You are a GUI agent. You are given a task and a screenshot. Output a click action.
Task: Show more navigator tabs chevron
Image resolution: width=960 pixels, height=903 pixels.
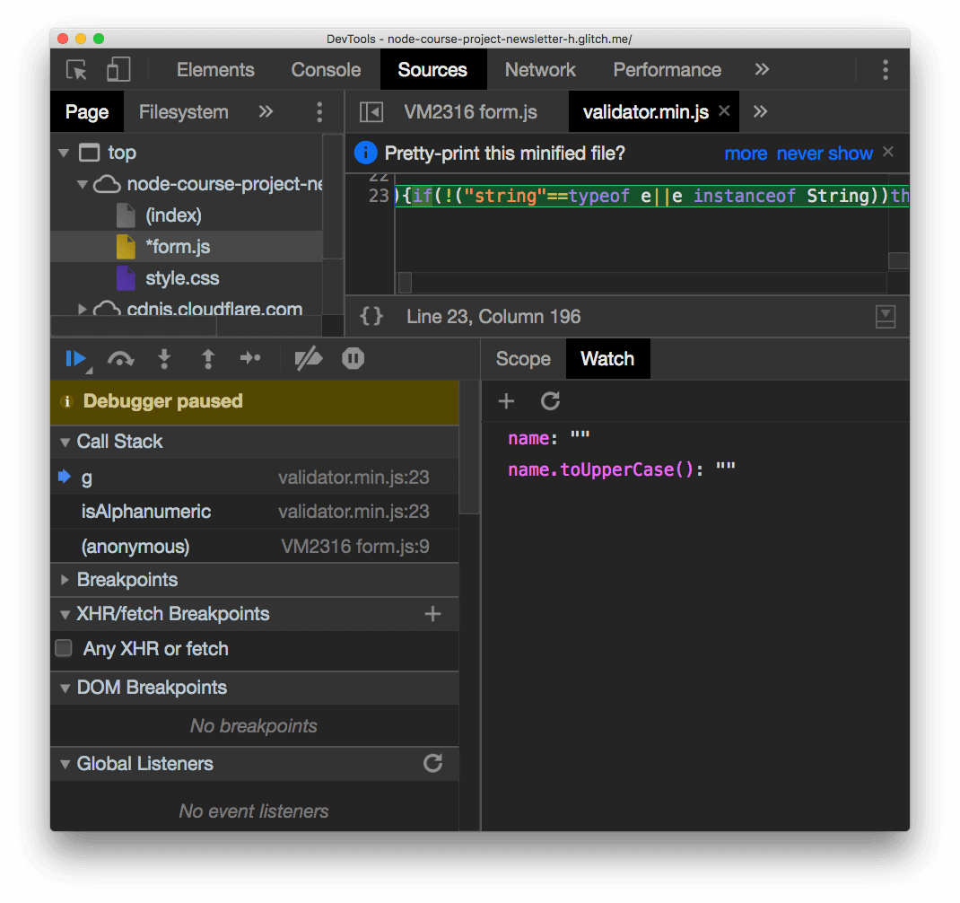click(x=266, y=111)
